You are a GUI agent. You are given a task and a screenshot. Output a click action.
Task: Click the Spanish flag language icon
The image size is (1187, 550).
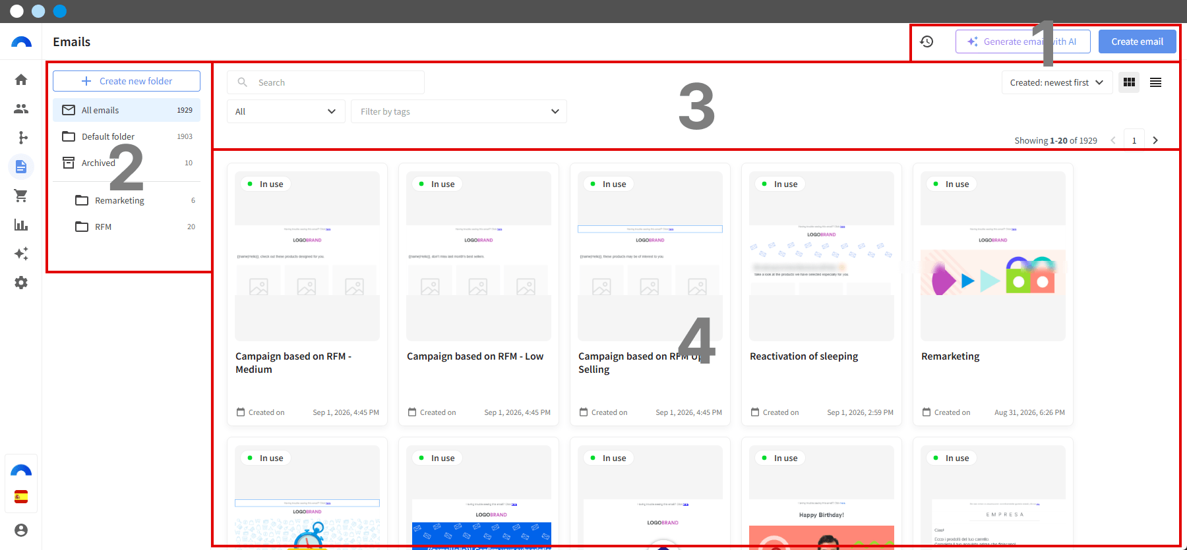21,497
